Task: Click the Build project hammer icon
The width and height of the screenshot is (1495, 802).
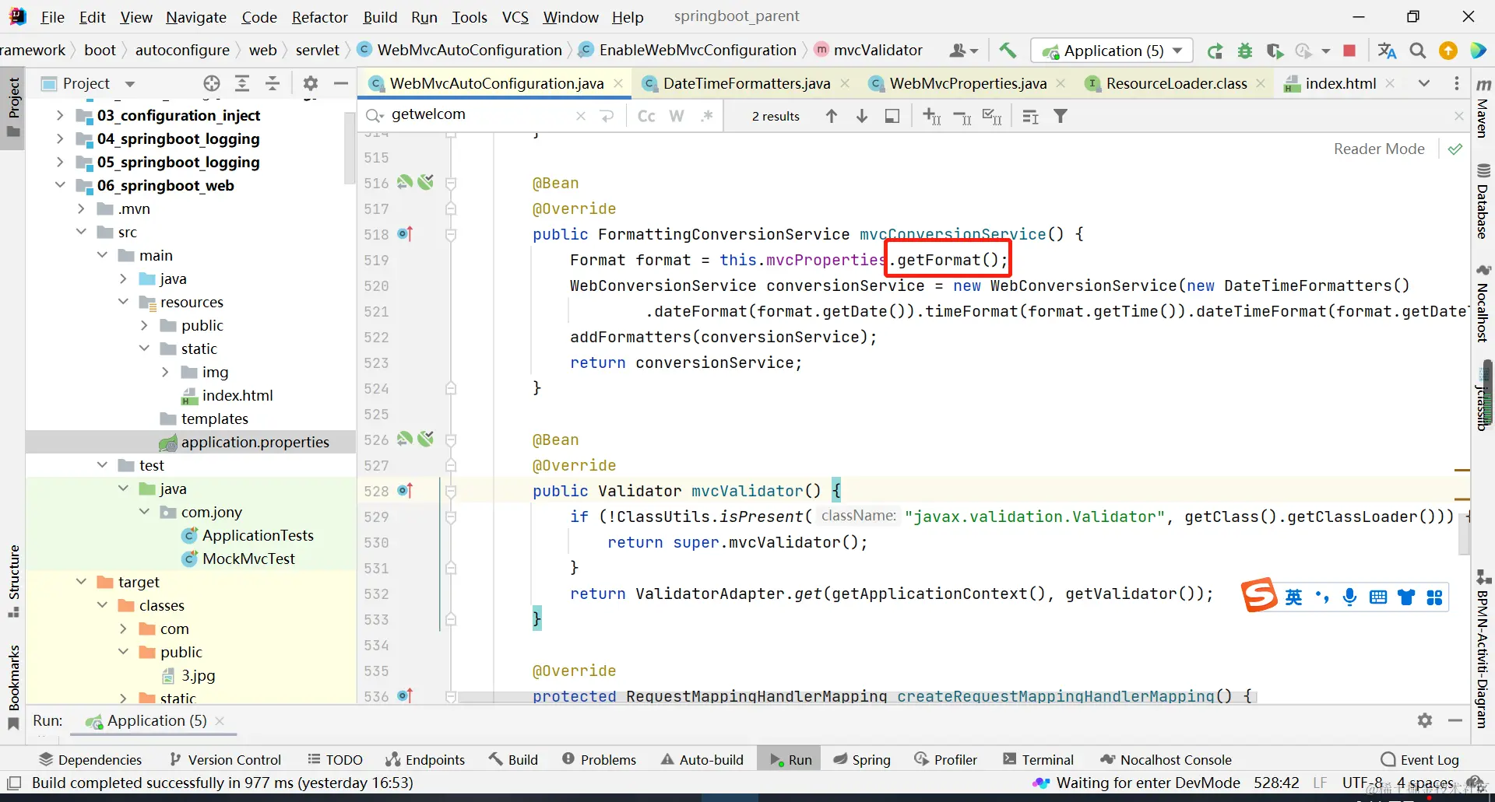Action: pos(1008,51)
